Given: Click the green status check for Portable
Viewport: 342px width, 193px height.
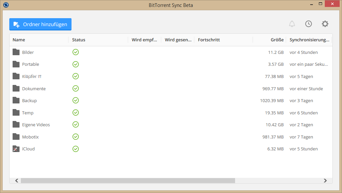Looking at the screenshot, I should pos(76,64).
